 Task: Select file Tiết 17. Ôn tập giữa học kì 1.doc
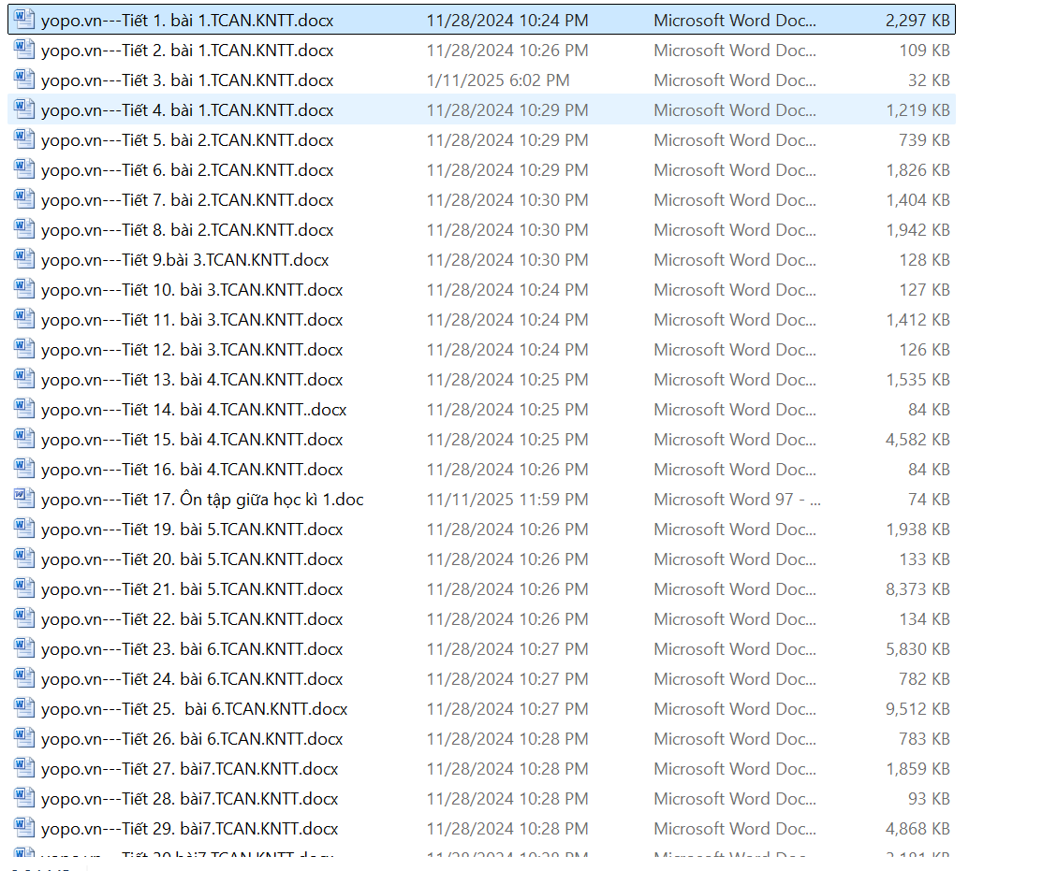tap(202, 500)
